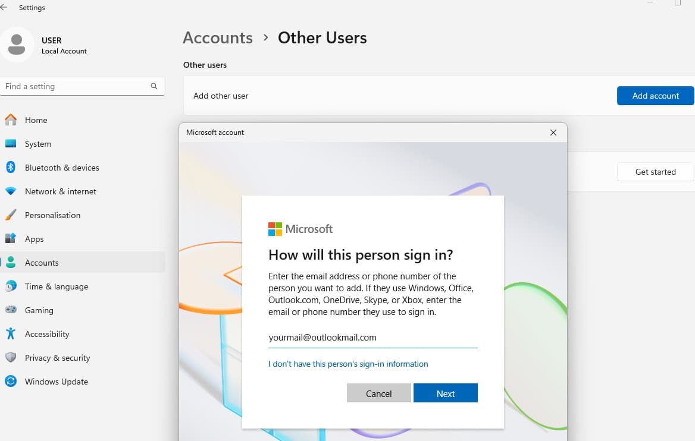
Task: Open Windows Update sync icon
Action: tap(11, 382)
